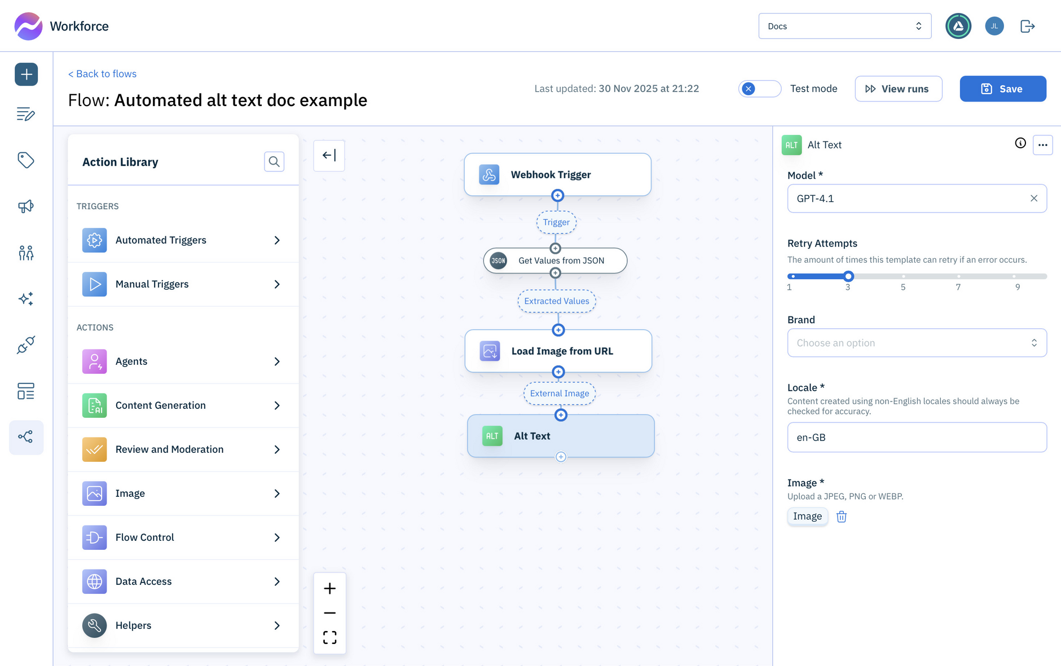Open the three-dot more options menu
This screenshot has height=666, width=1061.
pos(1042,145)
